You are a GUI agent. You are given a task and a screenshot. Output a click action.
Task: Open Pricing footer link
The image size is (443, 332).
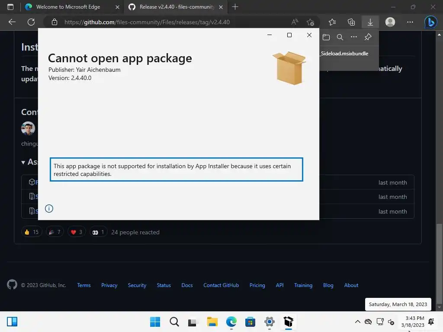257,285
